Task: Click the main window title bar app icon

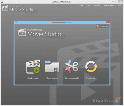Action: pyautogui.click(x=2, y=2)
